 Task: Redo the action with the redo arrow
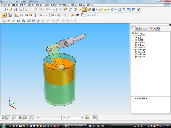(48, 10)
